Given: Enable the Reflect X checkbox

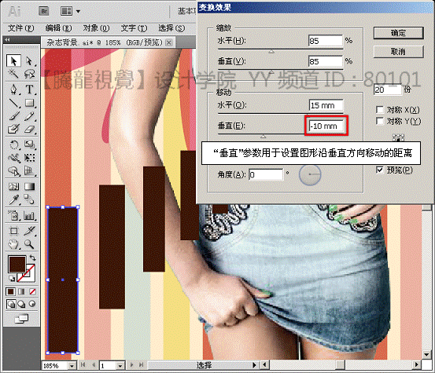Looking at the screenshot, I should (x=380, y=110).
